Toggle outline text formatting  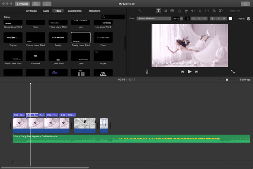tap(223, 19)
